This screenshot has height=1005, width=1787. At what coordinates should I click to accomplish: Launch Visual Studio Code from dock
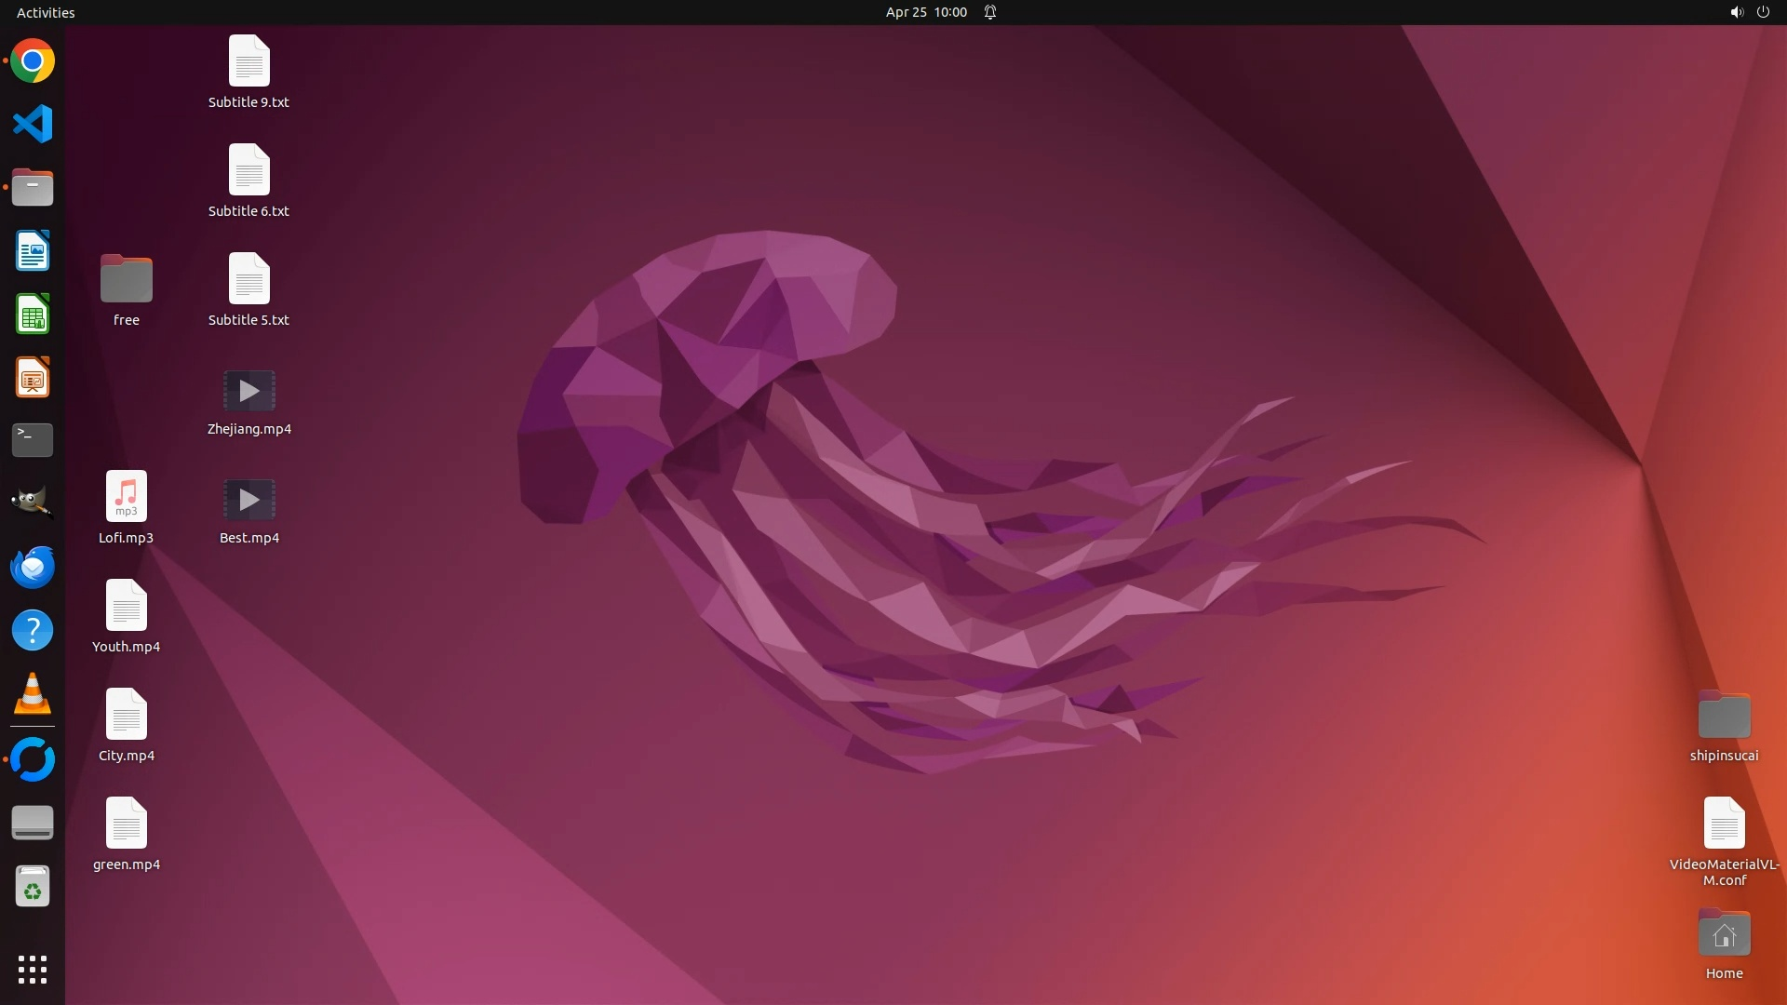click(x=33, y=124)
